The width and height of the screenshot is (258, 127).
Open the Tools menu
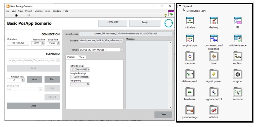48,11
